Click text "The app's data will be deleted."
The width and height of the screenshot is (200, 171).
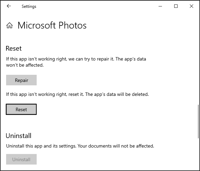117,95
